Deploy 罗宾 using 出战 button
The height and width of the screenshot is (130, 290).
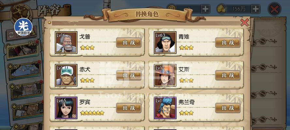pyautogui.click(x=129, y=108)
